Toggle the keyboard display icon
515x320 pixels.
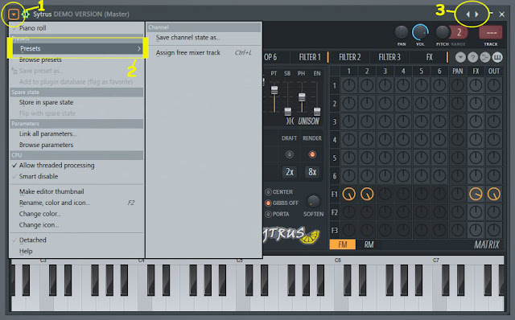pos(497,58)
